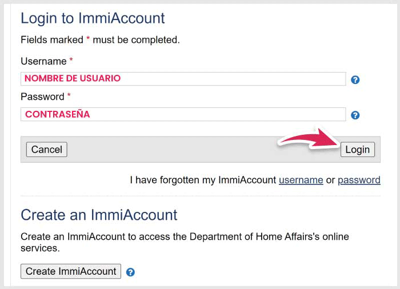
Task: Focus the Username input field
Action: 183,79
